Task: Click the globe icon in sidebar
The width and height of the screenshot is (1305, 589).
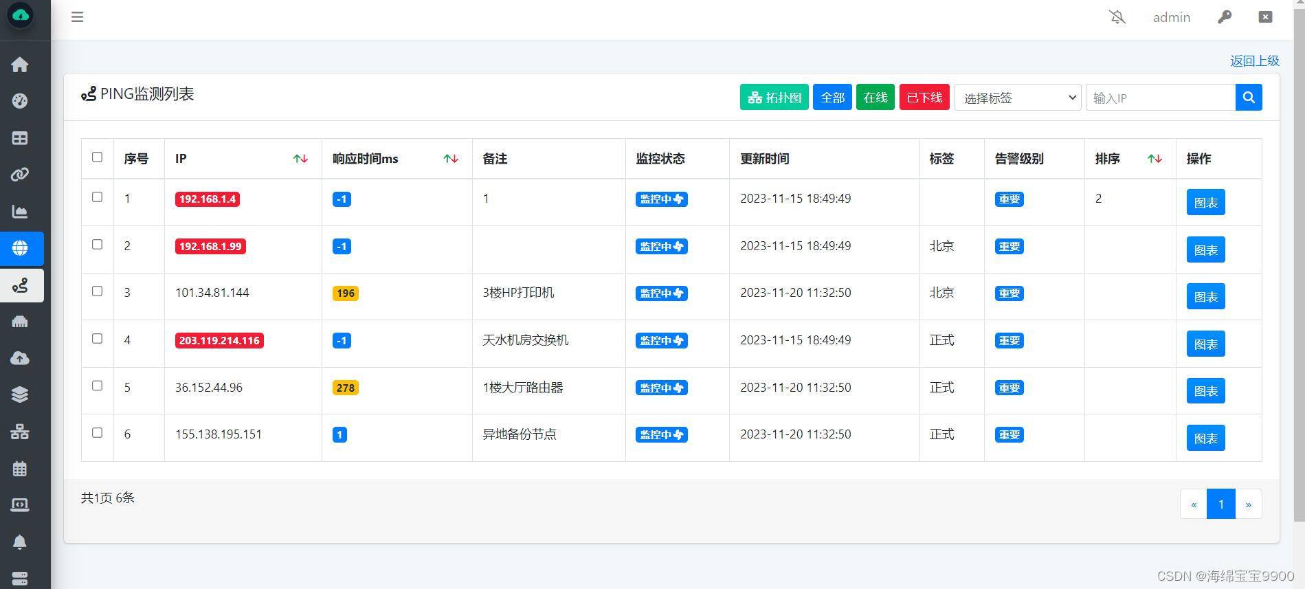Action: click(20, 248)
